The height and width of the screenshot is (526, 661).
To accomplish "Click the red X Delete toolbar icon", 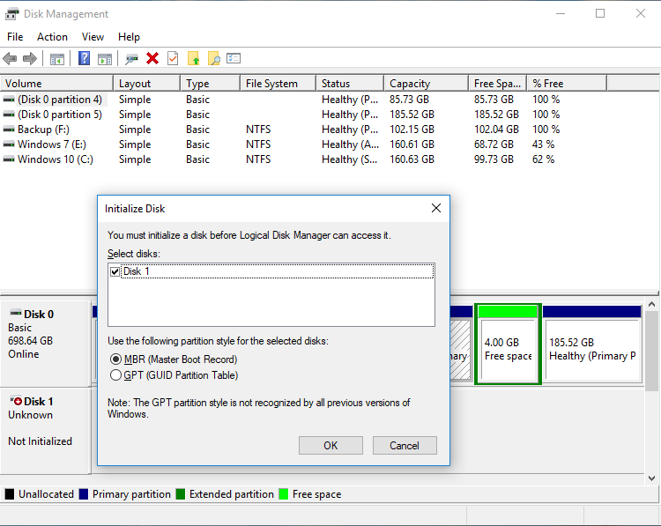I will click(152, 59).
